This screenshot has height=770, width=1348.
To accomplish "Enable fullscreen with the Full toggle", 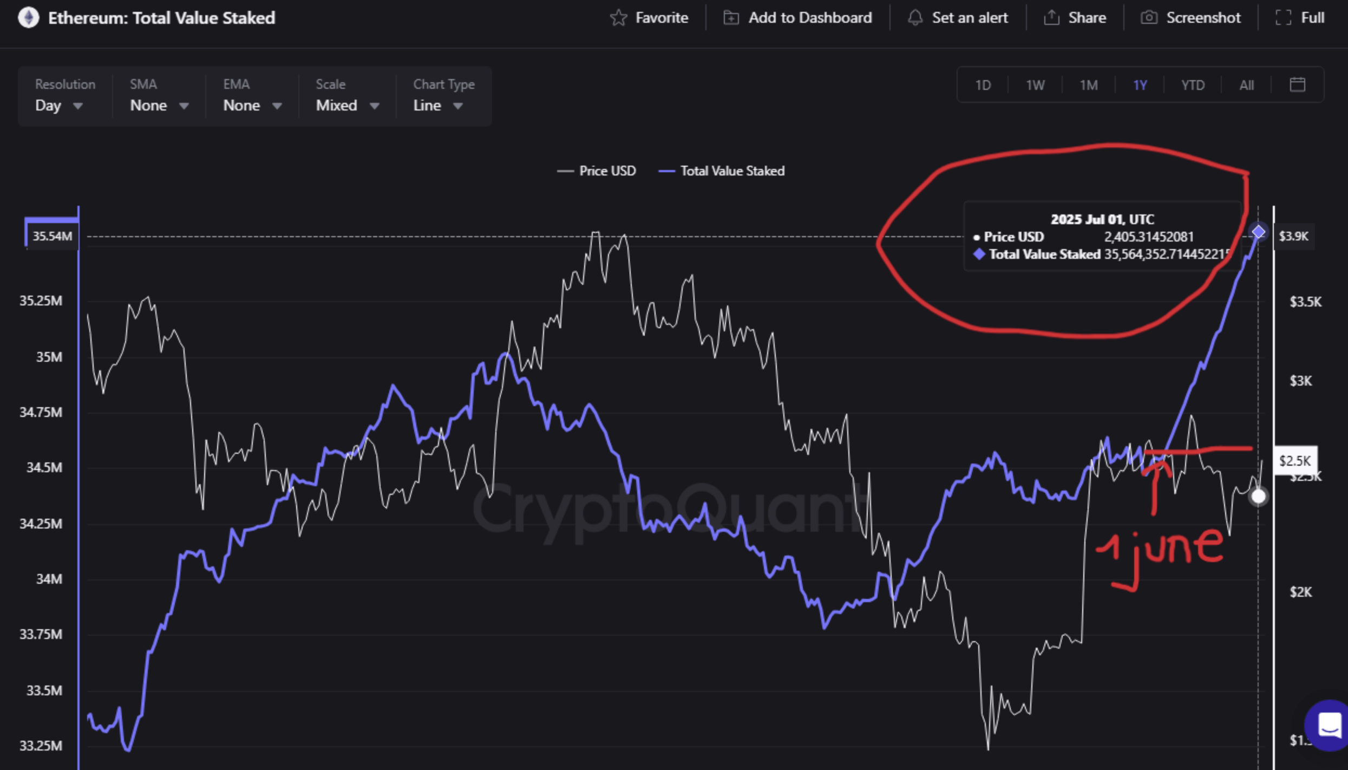I will click(x=1300, y=17).
